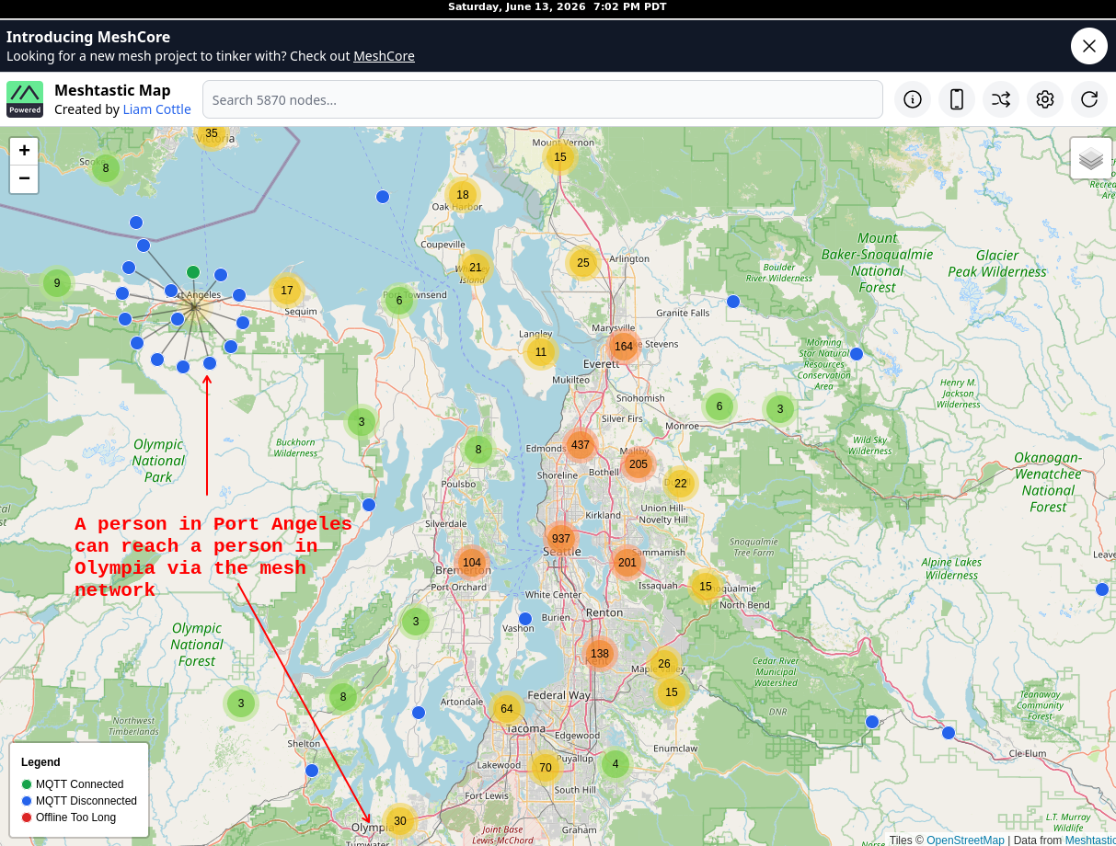
Task: Dismiss the MeshCore banner with X
Action: tap(1089, 46)
